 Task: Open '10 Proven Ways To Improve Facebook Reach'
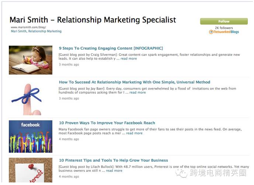tap(107, 123)
